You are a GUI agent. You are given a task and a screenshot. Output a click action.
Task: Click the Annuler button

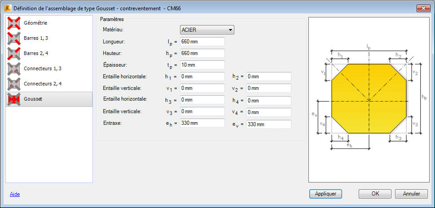411,194
